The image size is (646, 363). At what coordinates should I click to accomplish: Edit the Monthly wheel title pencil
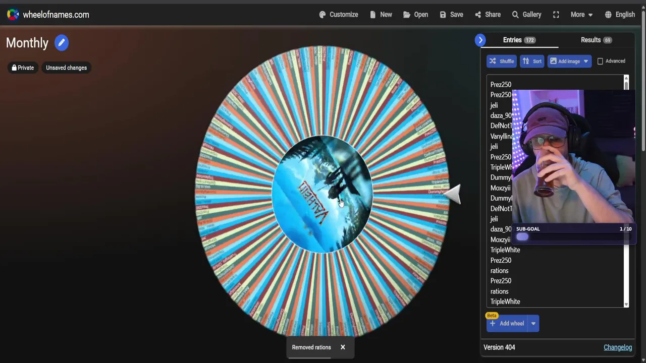[x=62, y=43]
